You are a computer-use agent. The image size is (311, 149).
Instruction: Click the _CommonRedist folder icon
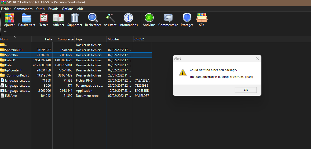2,75
